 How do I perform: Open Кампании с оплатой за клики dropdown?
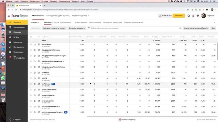click(x=54, y=28)
